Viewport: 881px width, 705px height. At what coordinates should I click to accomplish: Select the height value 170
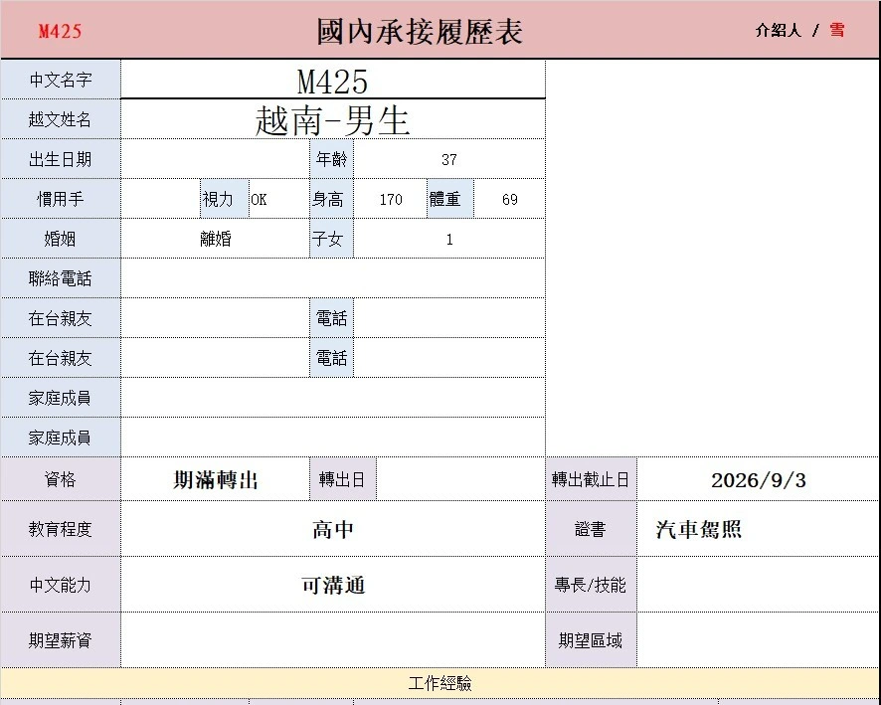(391, 200)
